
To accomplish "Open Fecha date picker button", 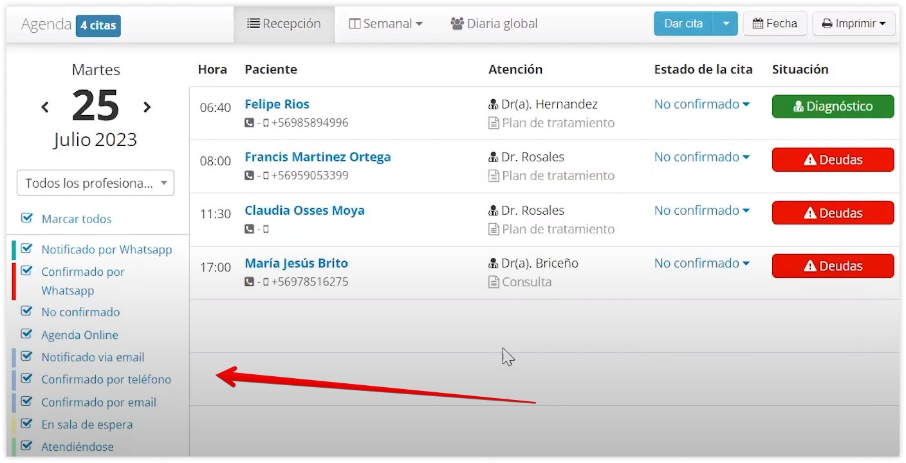I will 775,24.
